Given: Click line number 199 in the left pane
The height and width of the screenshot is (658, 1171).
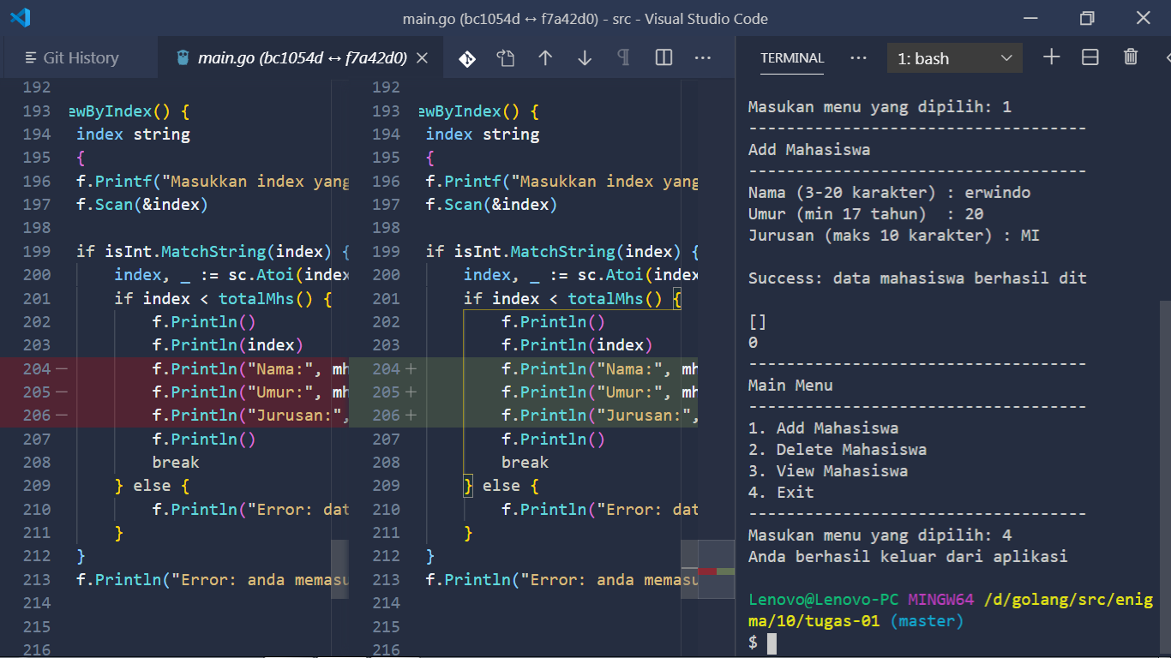Looking at the screenshot, I should pos(37,252).
